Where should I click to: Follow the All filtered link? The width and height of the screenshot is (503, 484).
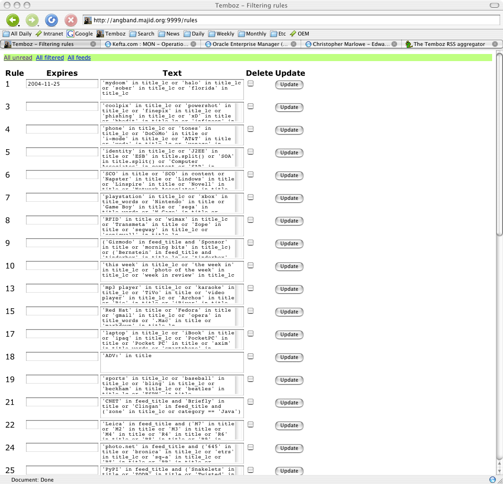click(50, 58)
